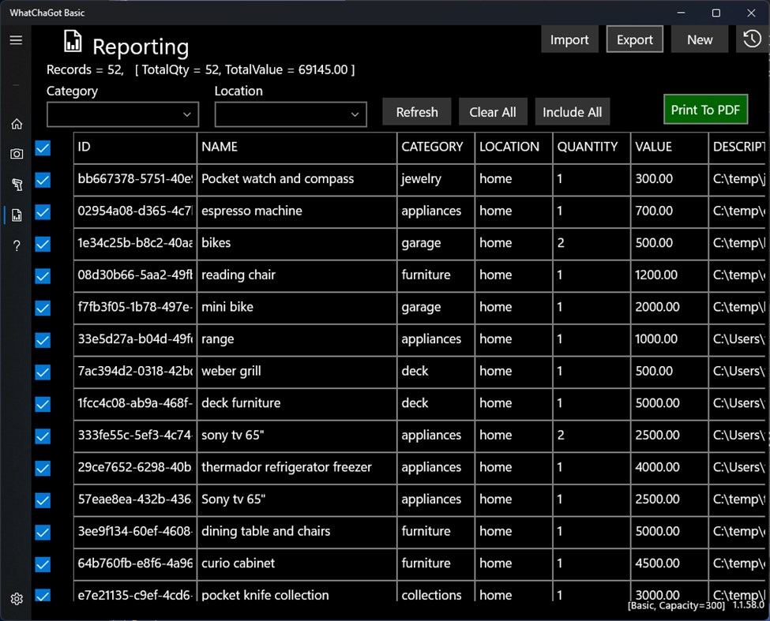The width and height of the screenshot is (770, 621).
Task: Uncheck the weber grill row checkbox
Action: pyautogui.click(x=43, y=372)
